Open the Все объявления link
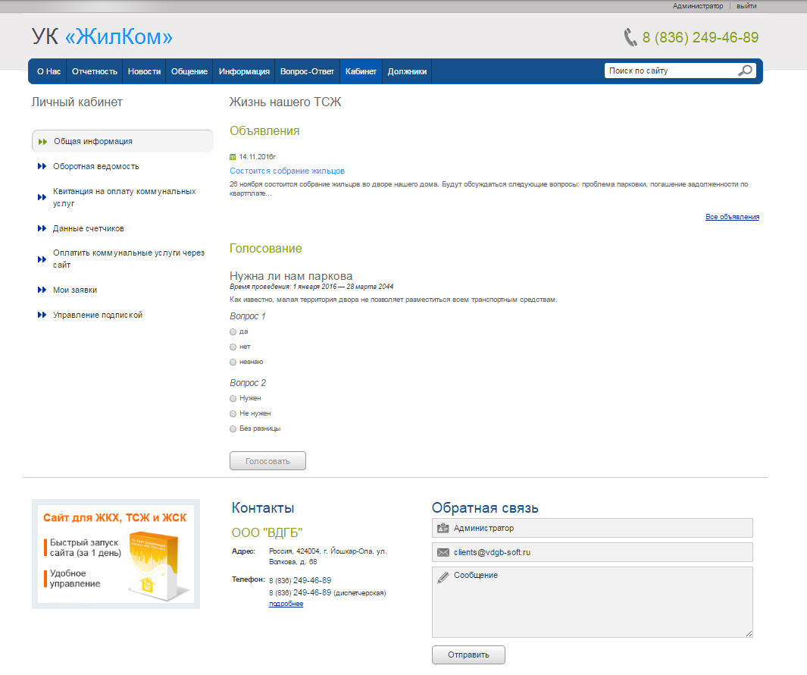807x675 pixels. 731,217
